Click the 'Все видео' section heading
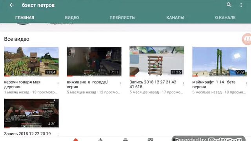Image resolution: width=251 pixels, height=141 pixels. [16, 39]
